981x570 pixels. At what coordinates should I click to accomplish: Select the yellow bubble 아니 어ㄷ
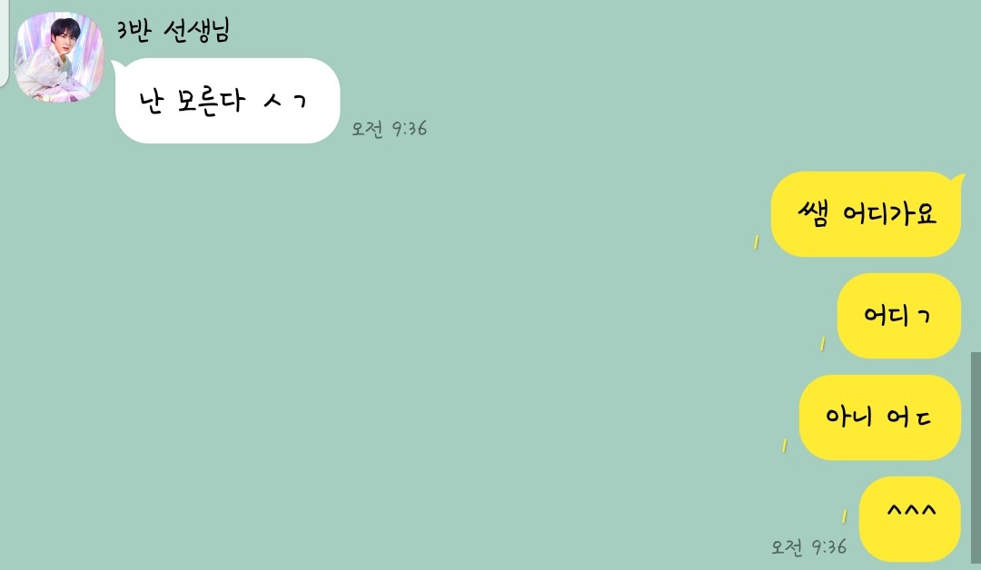[x=879, y=418]
